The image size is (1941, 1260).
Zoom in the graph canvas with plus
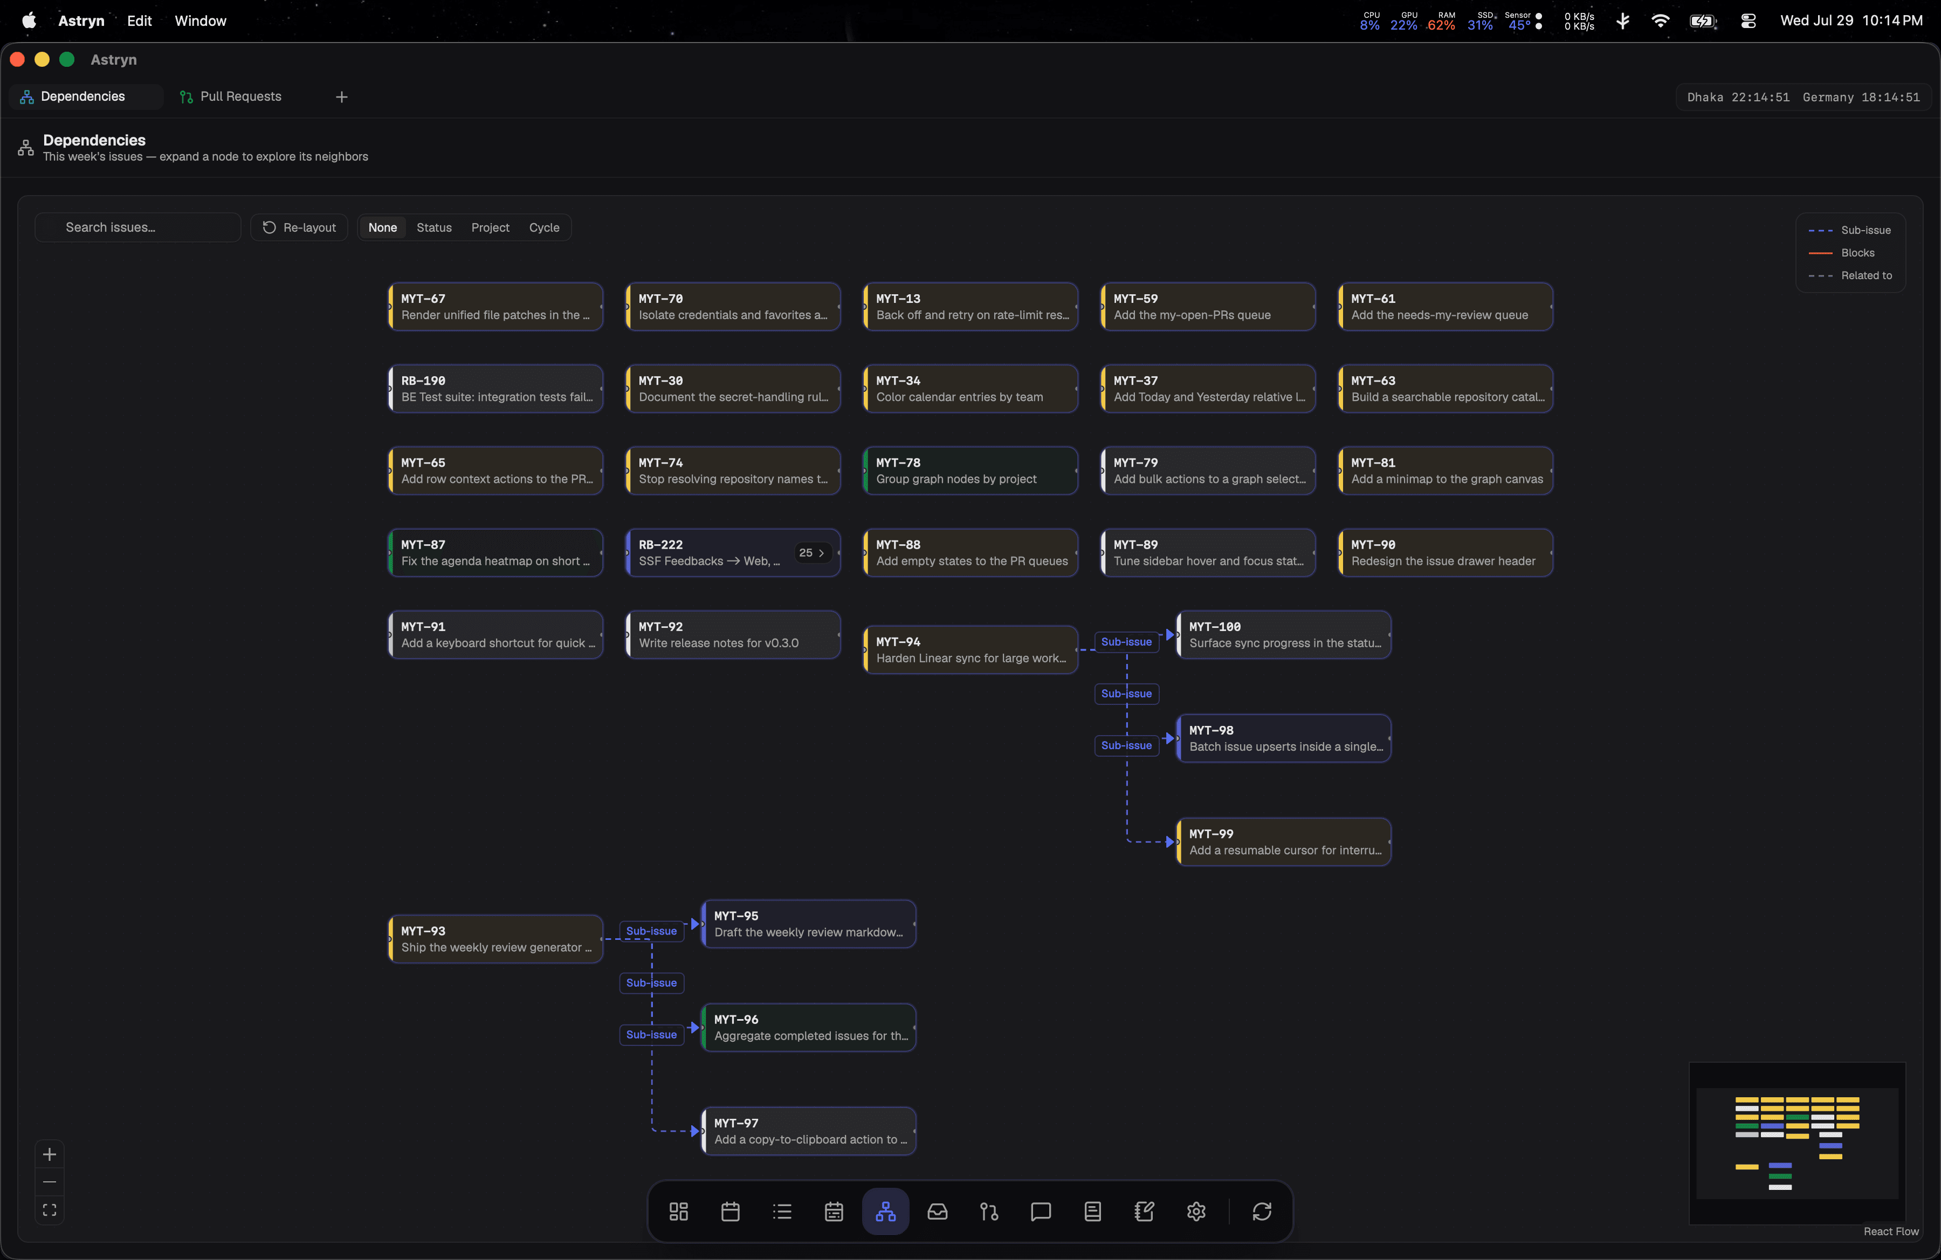[x=50, y=1154]
